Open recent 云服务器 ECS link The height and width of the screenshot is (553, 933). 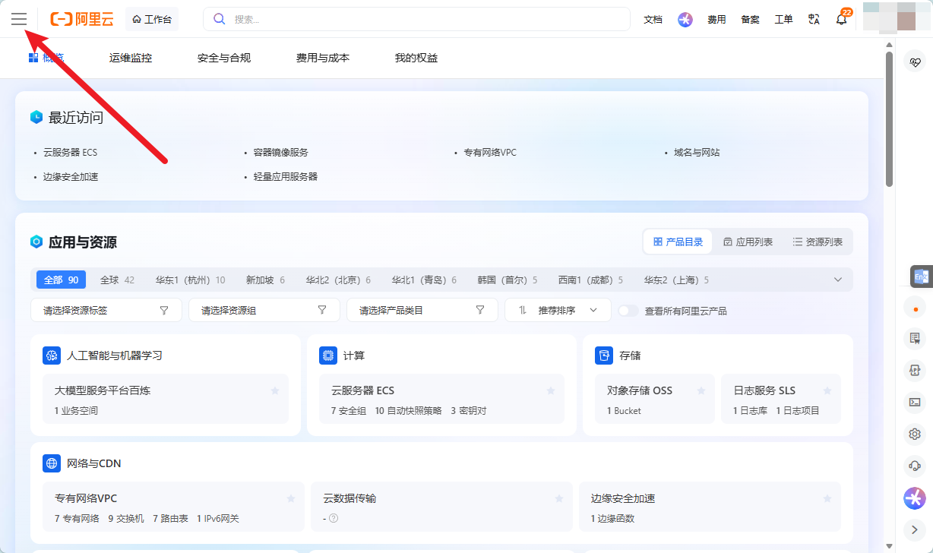[70, 153]
